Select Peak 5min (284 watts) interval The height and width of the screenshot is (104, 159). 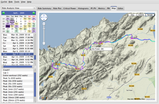pos(17,95)
